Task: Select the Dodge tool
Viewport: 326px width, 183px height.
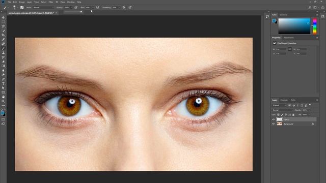Action: 3,75
